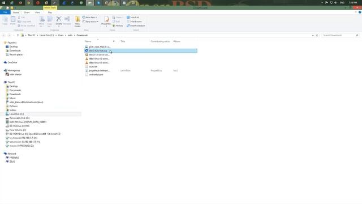Open the Name column filter dropdown arrow

(x=114, y=41)
